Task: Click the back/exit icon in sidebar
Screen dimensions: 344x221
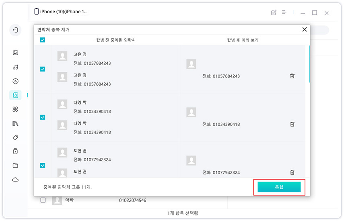Action: 15,30
